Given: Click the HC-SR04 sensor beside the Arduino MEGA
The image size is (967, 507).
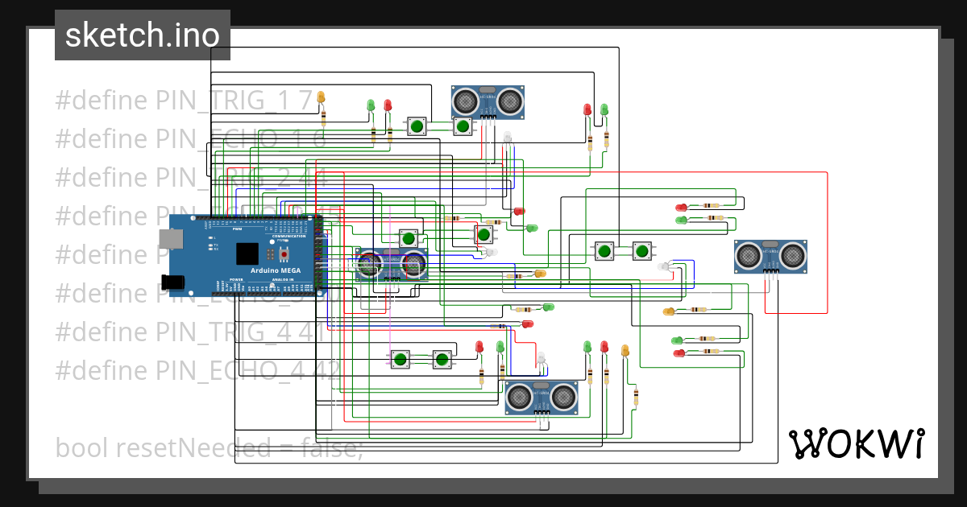Looking at the screenshot, I should coord(392,264).
